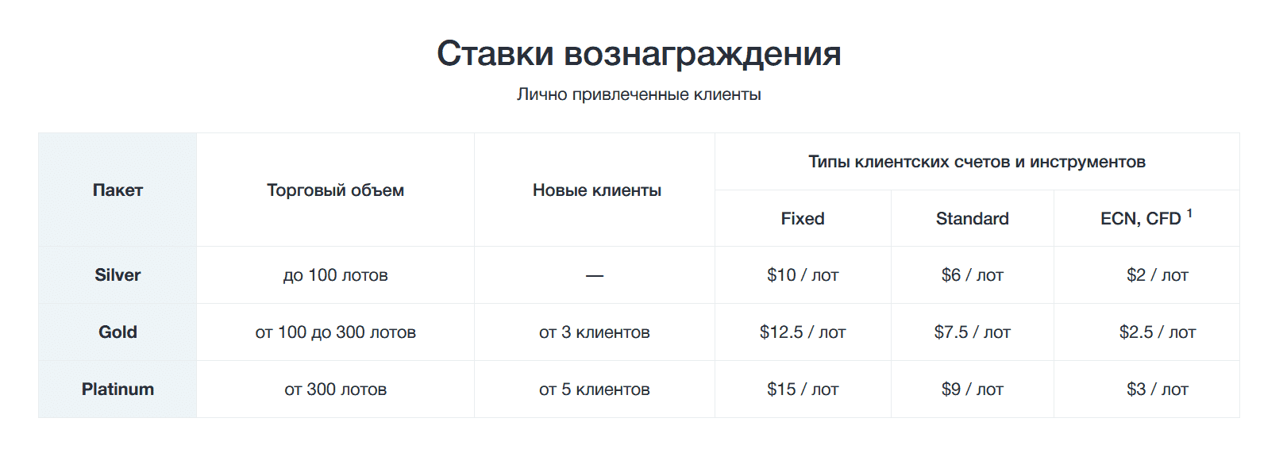This screenshot has width=1287, height=468.
Task: Select the Silver package row label
Action: pos(118,275)
